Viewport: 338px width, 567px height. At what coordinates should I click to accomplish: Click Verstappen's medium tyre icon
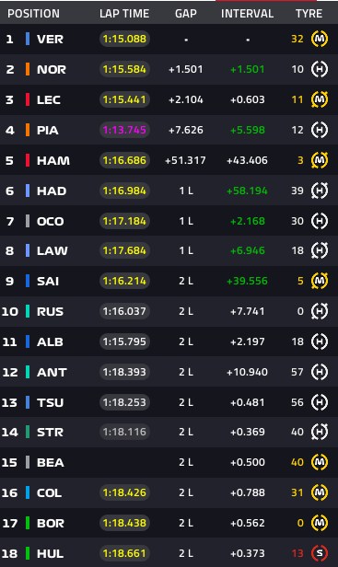pos(320,39)
